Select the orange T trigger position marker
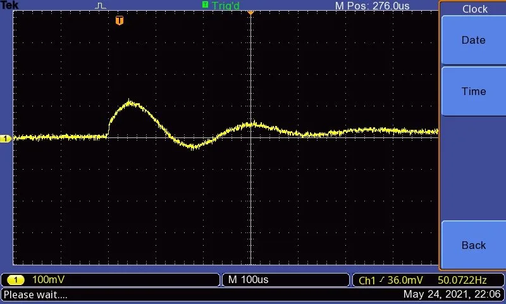 (x=119, y=21)
